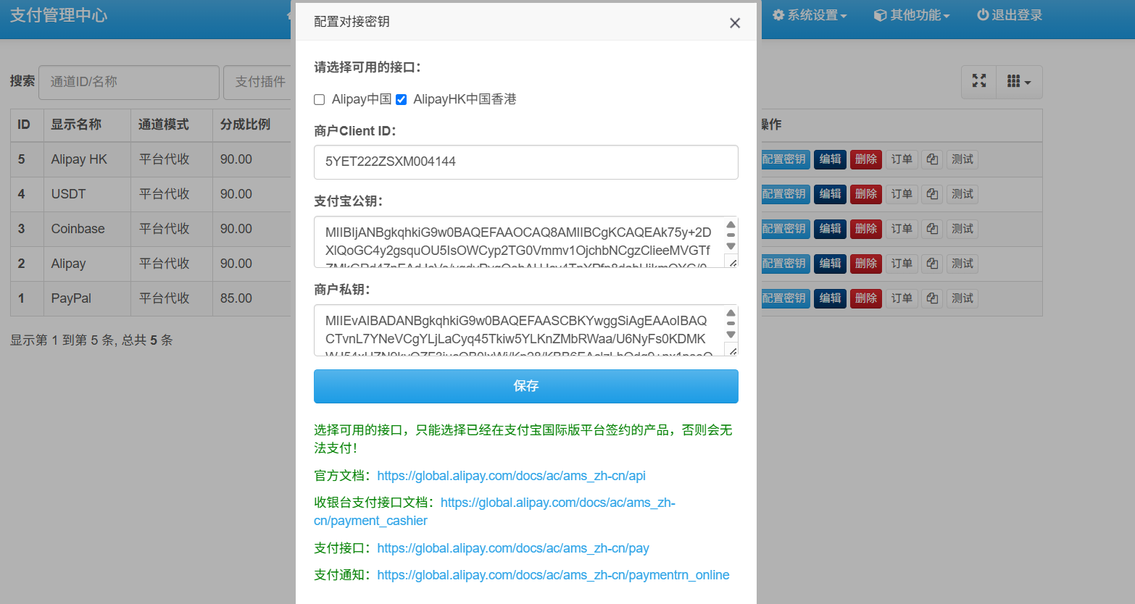This screenshot has width=1135, height=604.
Task: Click 删除 for Alipay HK row
Action: coord(866,159)
